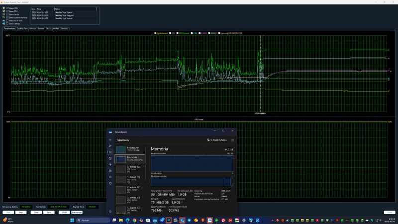This screenshot has width=398, height=224.
Task: Open Task Manager settings gear icon
Action: [x=110, y=212]
